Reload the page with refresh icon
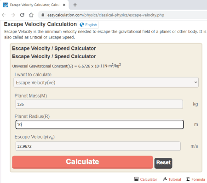Screen dimensions: 207x183 click(x=22, y=15)
